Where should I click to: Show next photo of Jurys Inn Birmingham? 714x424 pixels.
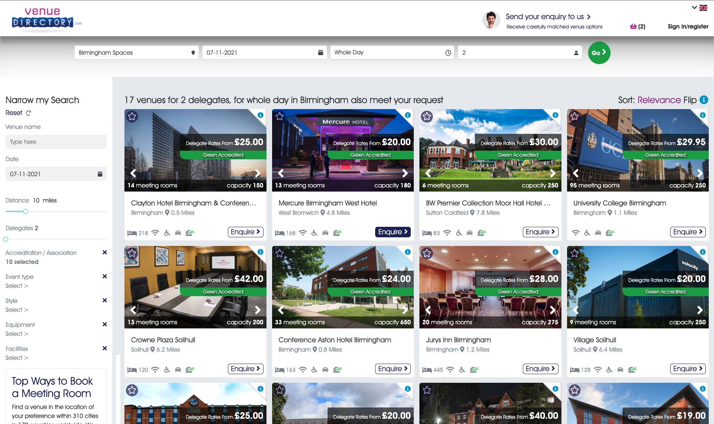point(553,310)
